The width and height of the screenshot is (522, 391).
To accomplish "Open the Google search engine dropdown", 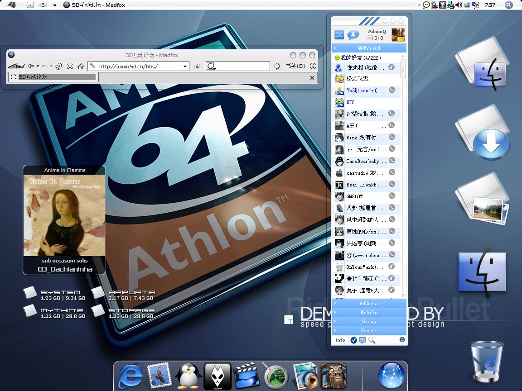I will 211,66.
